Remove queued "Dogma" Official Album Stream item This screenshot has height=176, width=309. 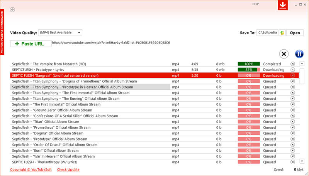click(x=293, y=133)
